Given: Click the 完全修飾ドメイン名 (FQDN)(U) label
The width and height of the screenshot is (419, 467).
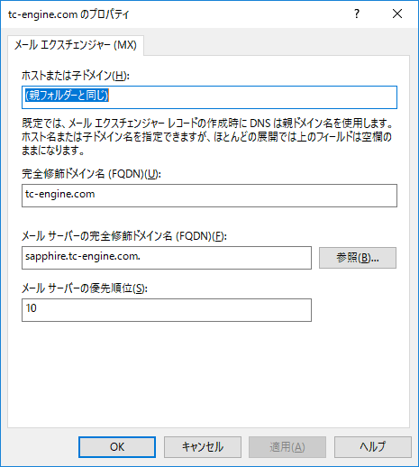Looking at the screenshot, I should [91, 174].
